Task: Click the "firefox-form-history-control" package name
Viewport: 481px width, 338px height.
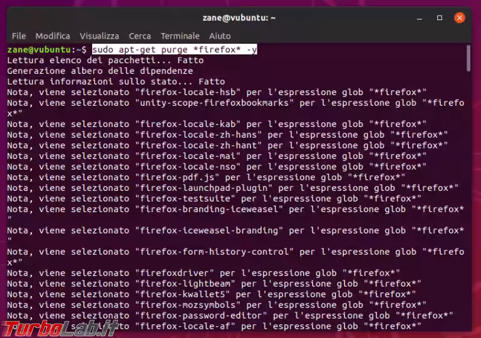Action: coord(215,252)
